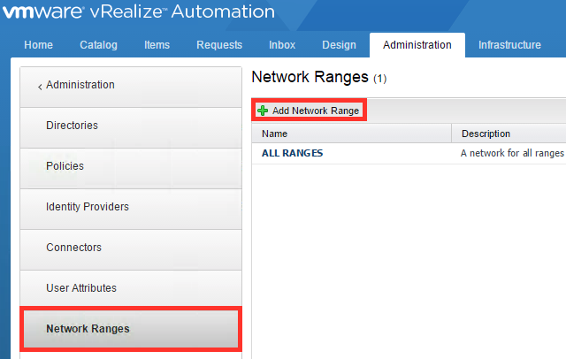566x359 pixels.
Task: Click the green plus Add Network Range icon
Action: (x=263, y=111)
